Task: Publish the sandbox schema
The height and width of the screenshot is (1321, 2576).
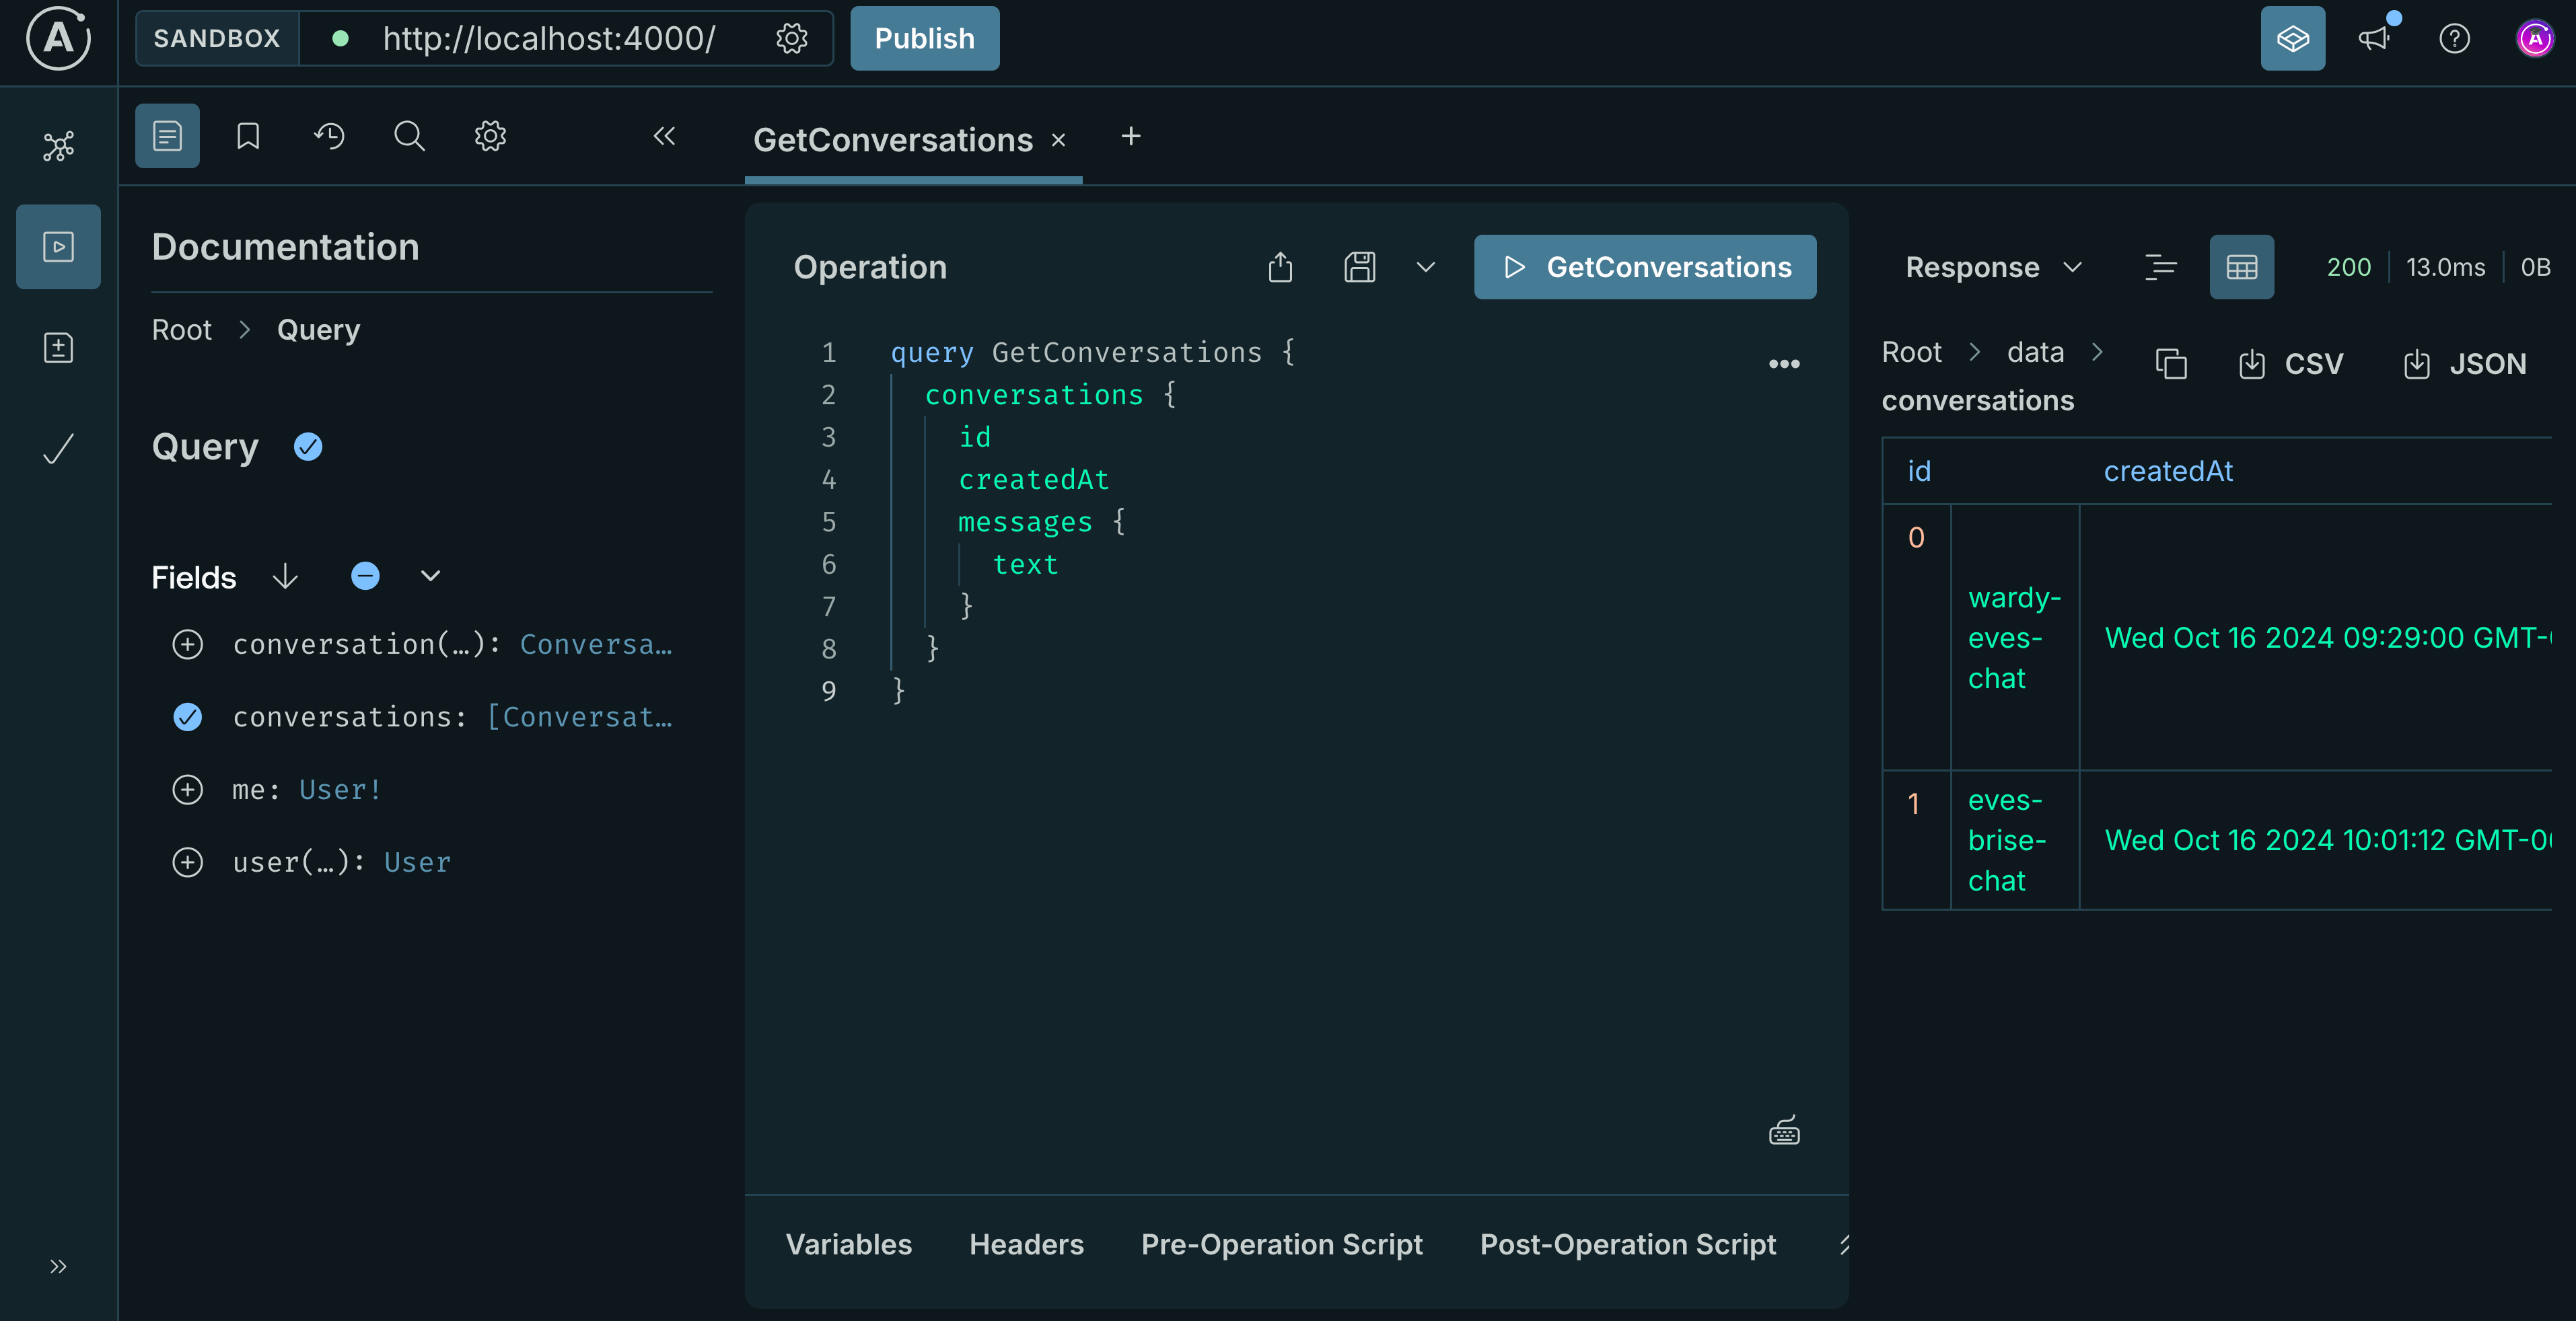Action: point(923,38)
